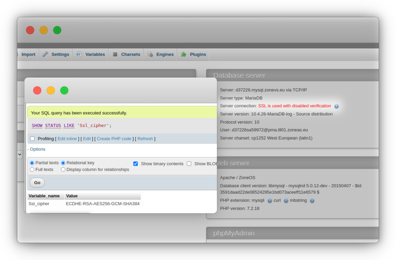Click help icon after curl extension
Image resolution: width=396 pixels, height=260 pixels.
pyautogui.click(x=286, y=201)
